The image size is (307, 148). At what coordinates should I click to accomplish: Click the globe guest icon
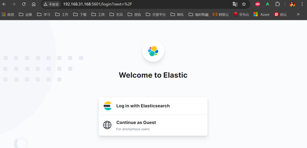pos(107,125)
